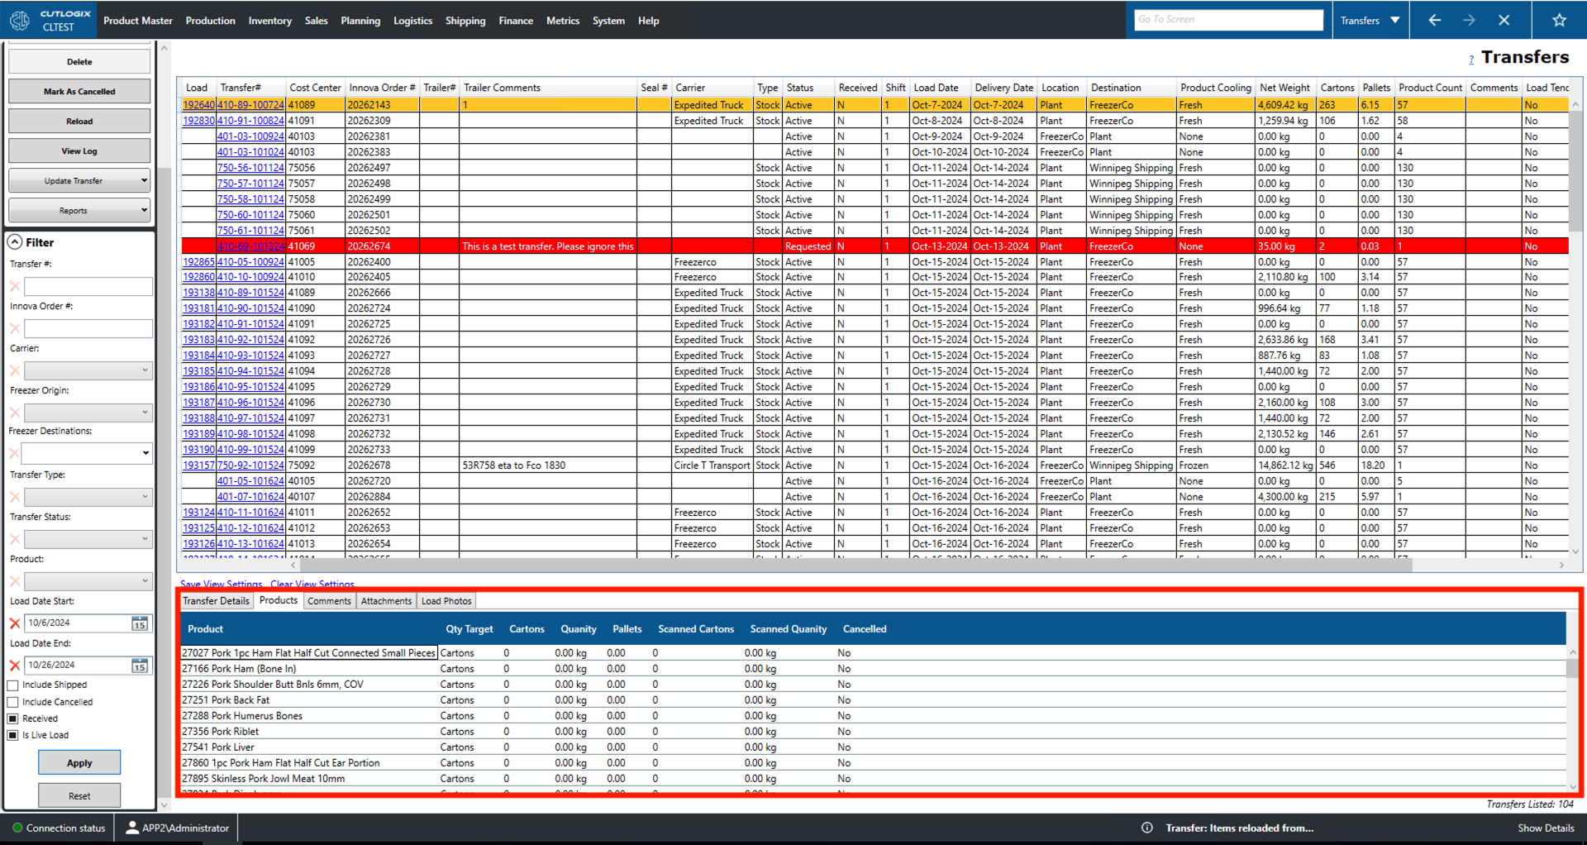Enable the Include Cancelled checkbox
Screen dimensions: 1587x845
tap(12, 701)
